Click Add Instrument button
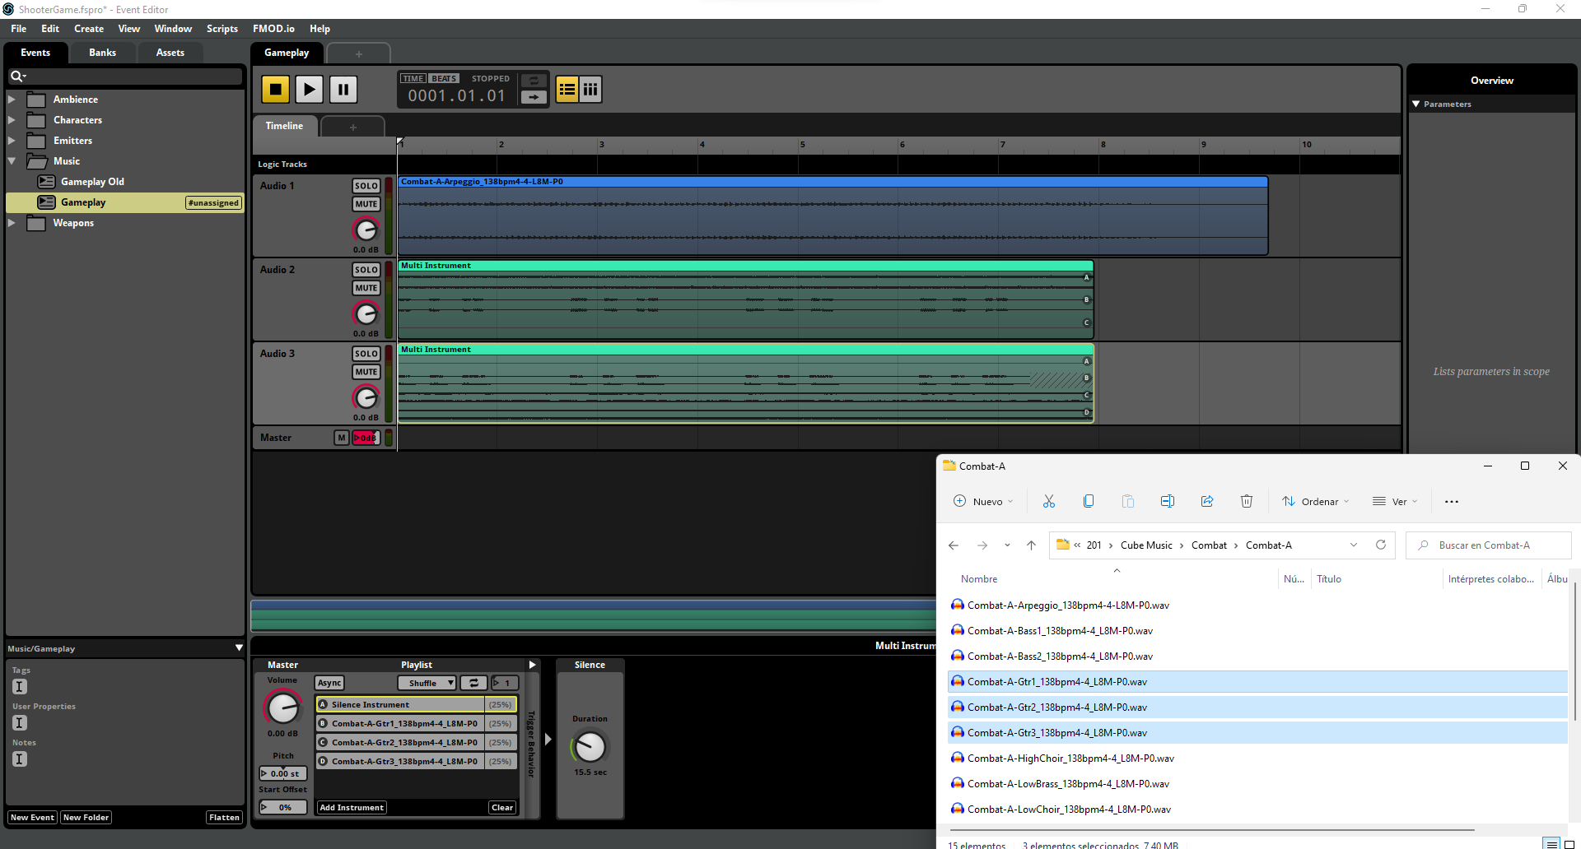 352,808
